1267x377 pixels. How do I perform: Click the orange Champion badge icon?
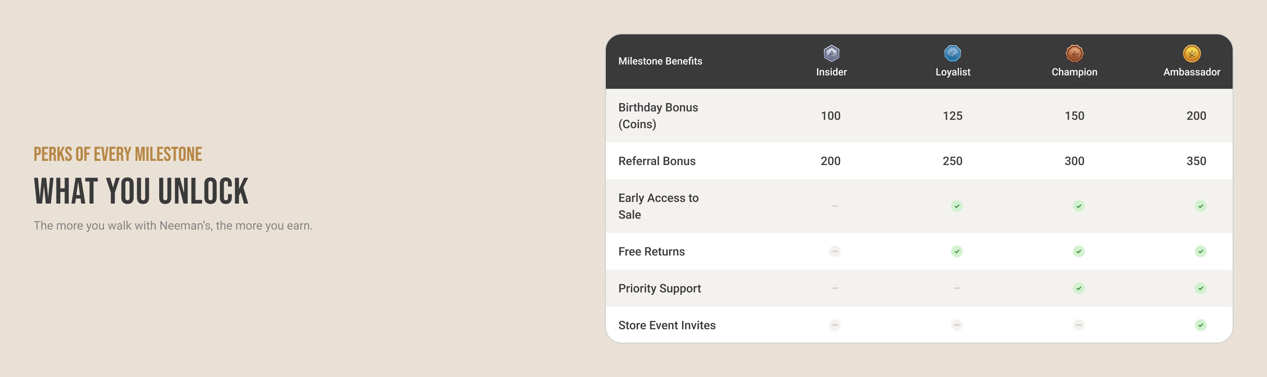pos(1074,53)
